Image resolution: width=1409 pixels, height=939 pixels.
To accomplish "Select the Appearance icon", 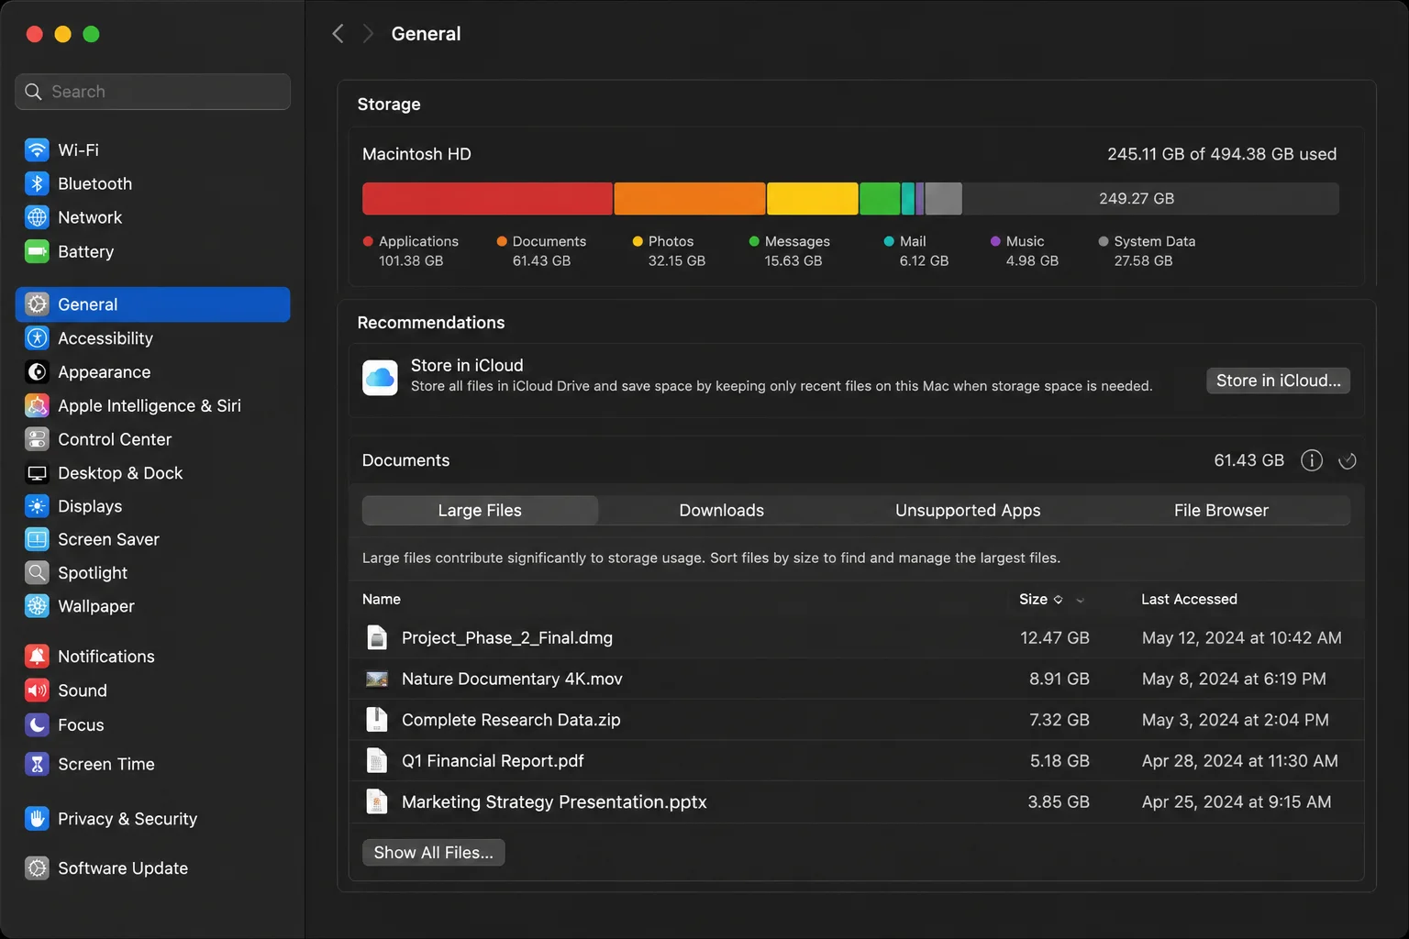I will 37,372.
